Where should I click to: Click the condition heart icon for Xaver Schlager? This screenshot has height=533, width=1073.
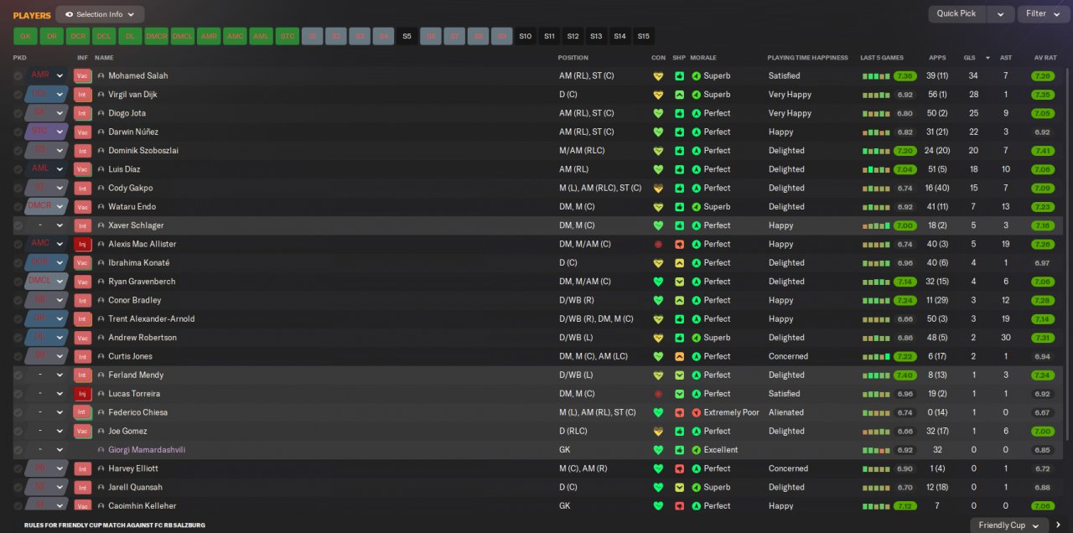(658, 225)
